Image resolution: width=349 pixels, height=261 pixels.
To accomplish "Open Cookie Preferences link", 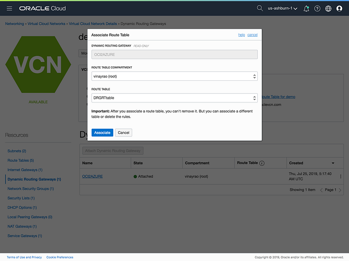I will pos(60,257).
